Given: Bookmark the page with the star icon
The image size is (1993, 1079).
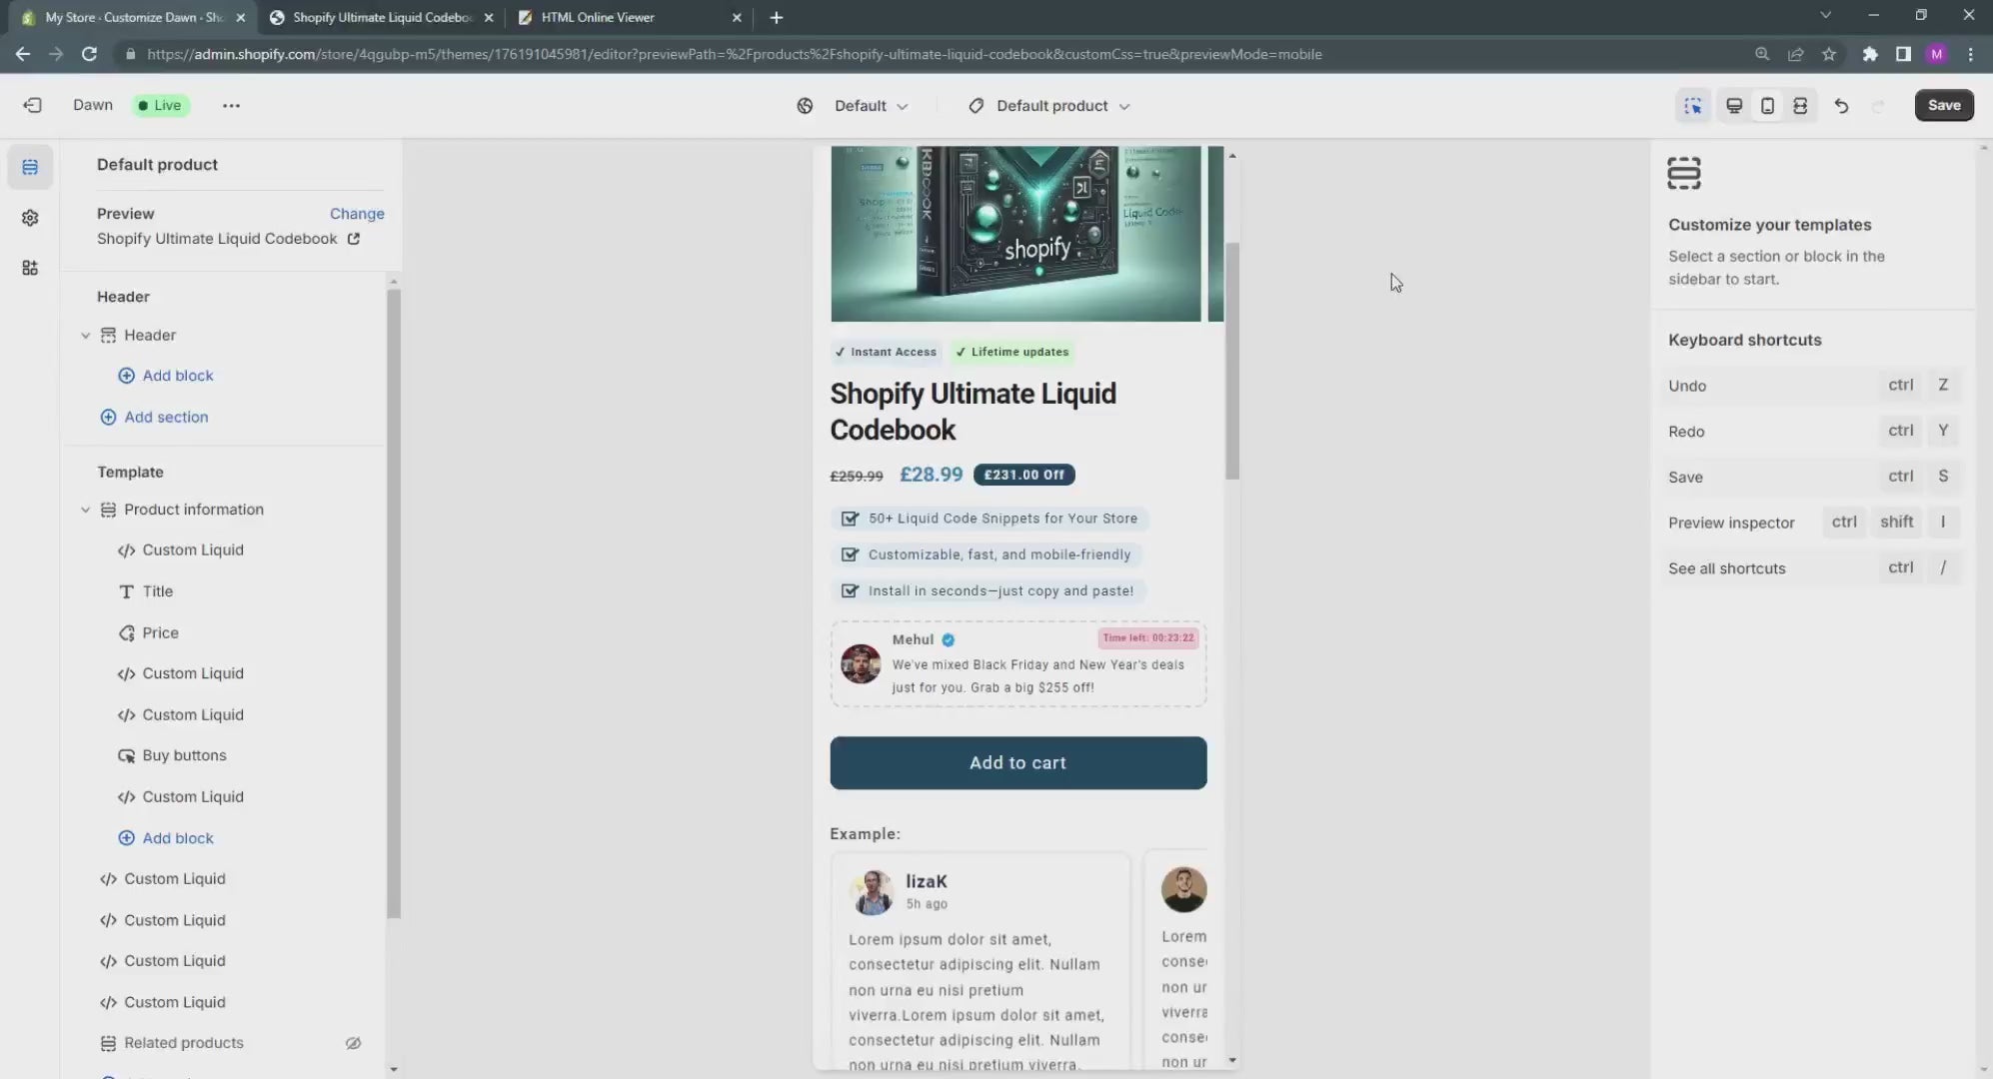Looking at the screenshot, I should click(1830, 54).
